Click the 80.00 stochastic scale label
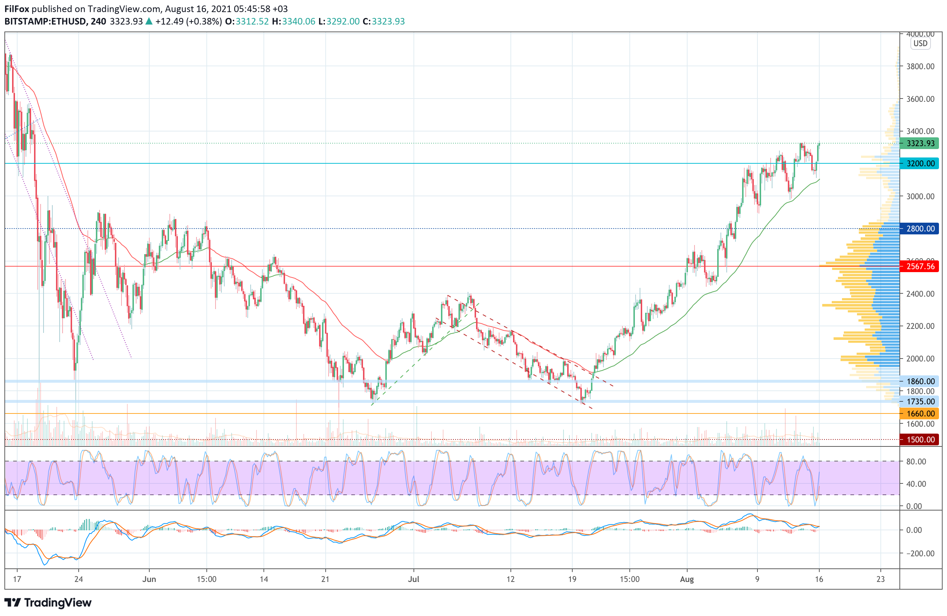This screenshot has width=947, height=616. [916, 461]
